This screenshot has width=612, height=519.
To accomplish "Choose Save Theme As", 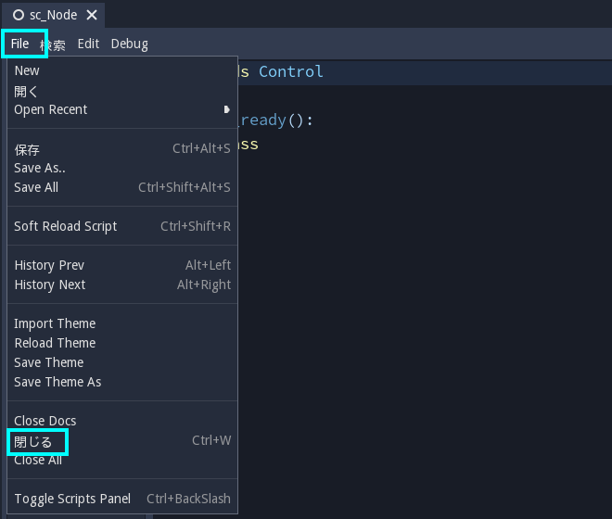I will pos(122,382).
